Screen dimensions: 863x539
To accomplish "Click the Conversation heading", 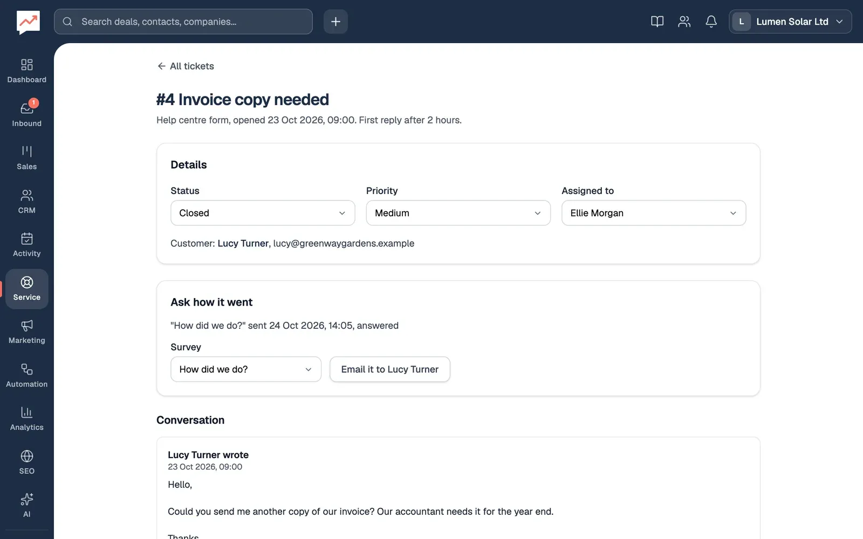I will tap(190, 420).
